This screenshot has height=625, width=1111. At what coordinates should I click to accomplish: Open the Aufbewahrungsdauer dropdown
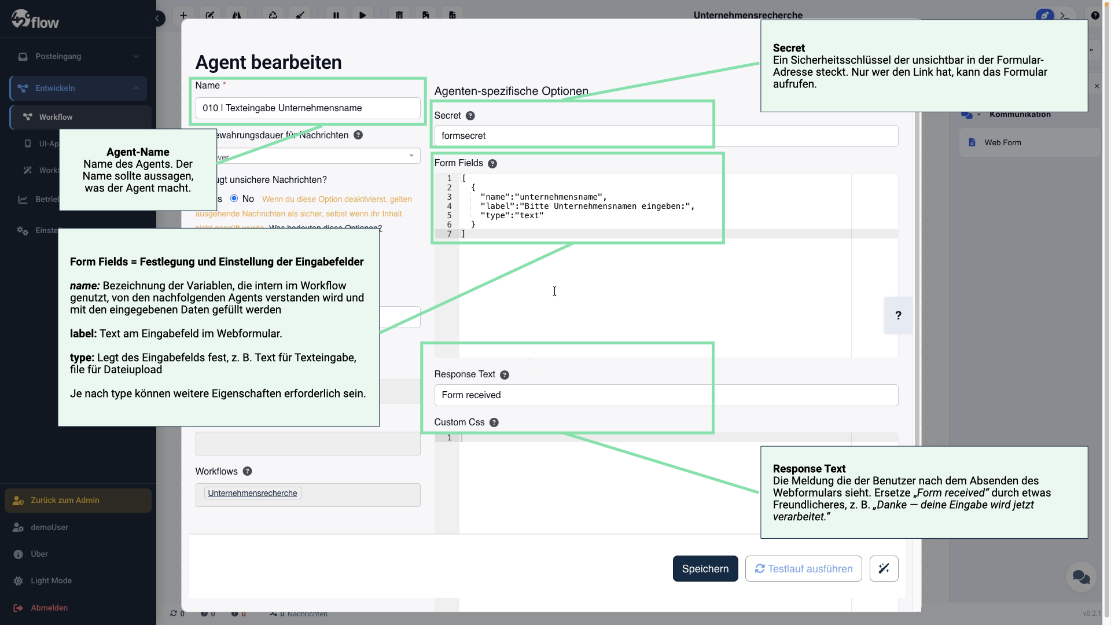pyautogui.click(x=411, y=156)
